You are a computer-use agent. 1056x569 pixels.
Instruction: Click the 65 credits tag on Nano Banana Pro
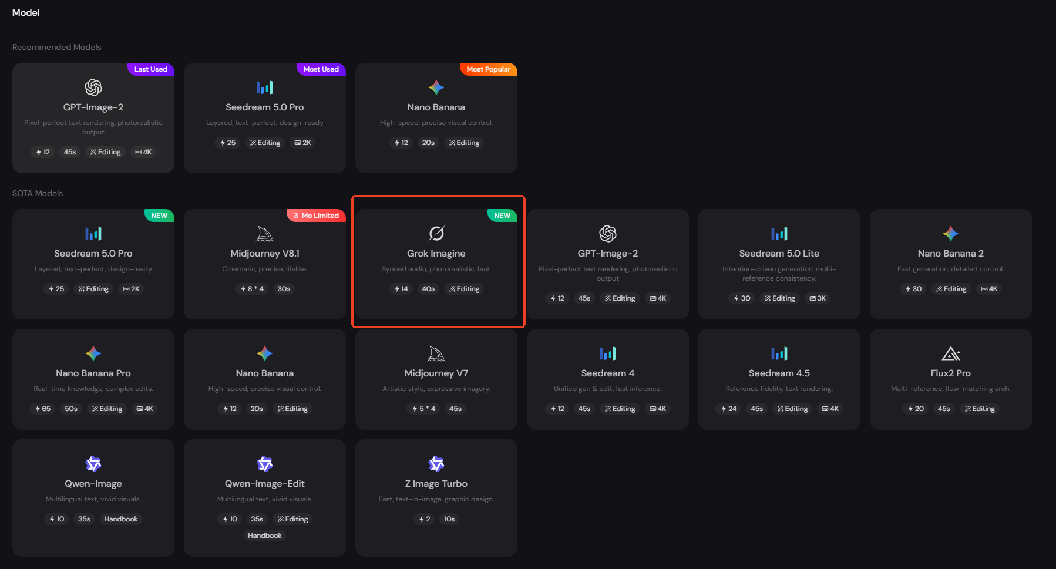(43, 409)
